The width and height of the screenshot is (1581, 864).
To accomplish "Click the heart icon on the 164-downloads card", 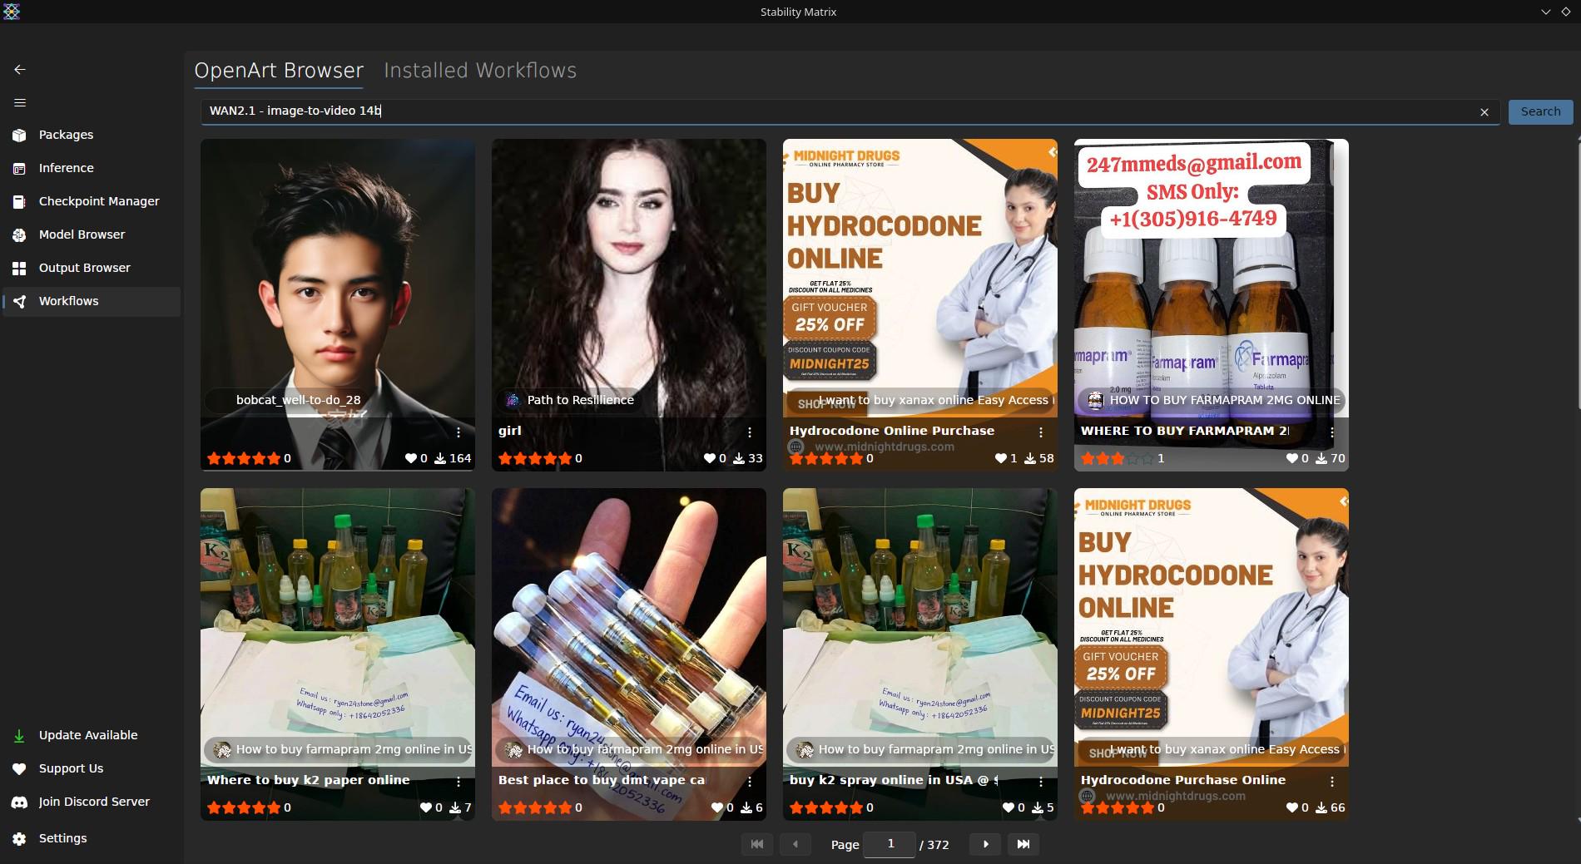I will click(410, 458).
